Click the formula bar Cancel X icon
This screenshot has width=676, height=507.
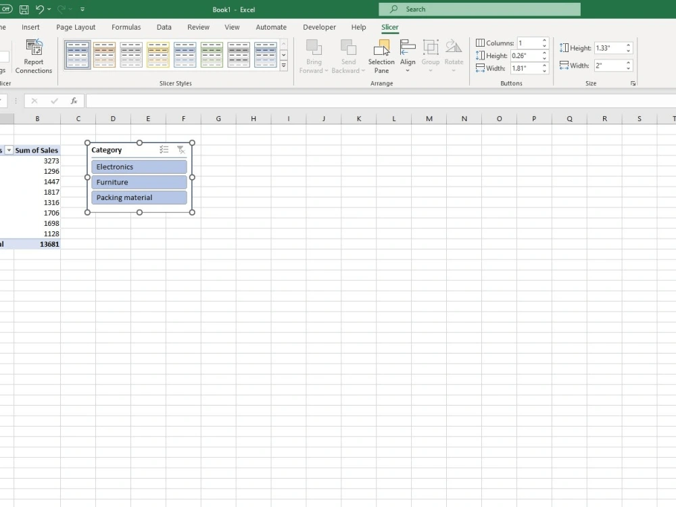click(x=34, y=101)
